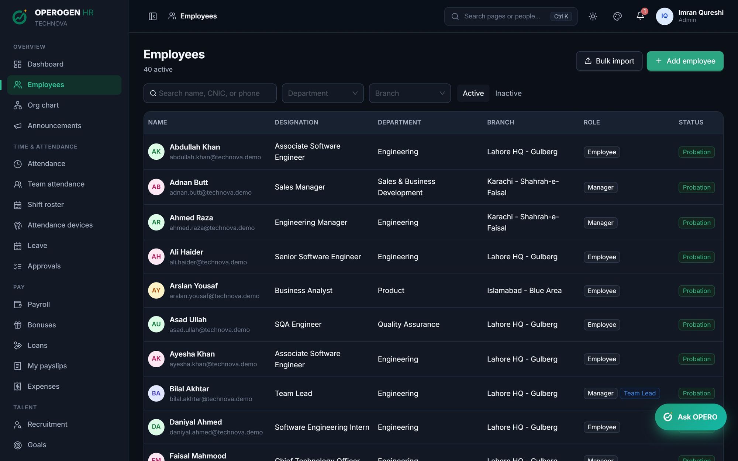Open Leave in the sidebar

pos(64,246)
